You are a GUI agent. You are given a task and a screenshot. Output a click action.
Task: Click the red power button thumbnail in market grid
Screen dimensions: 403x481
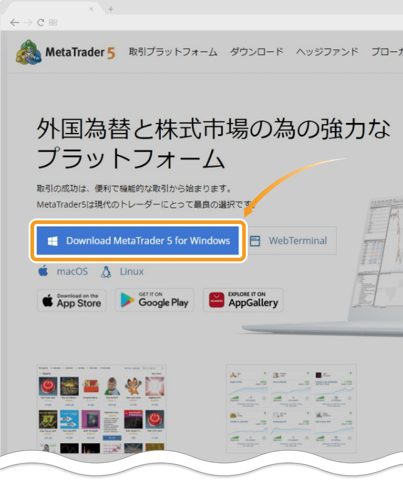click(x=48, y=386)
